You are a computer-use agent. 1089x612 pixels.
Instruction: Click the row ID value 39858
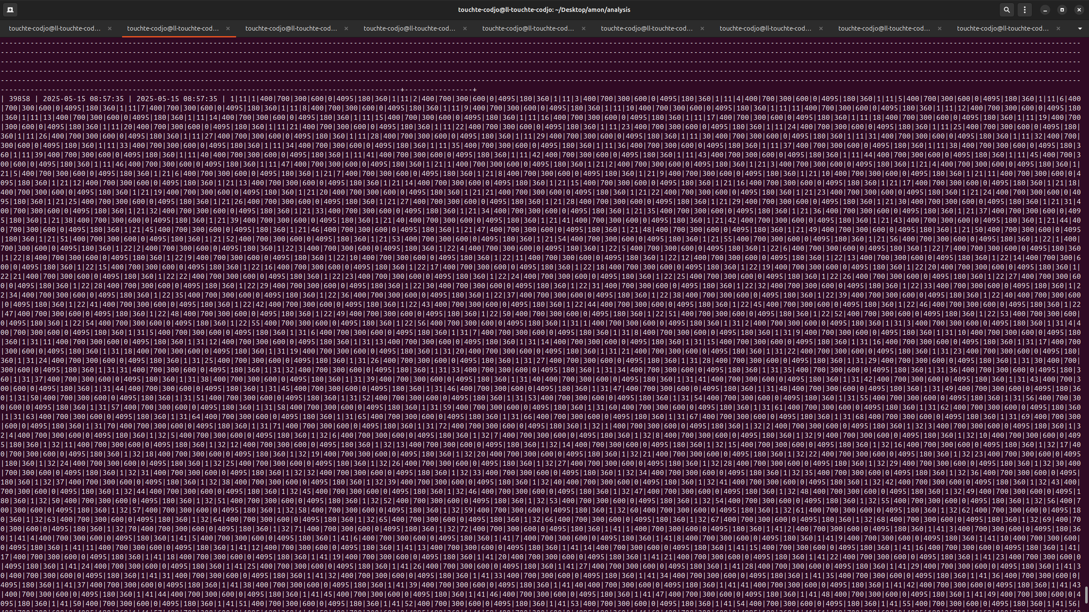tap(20, 99)
